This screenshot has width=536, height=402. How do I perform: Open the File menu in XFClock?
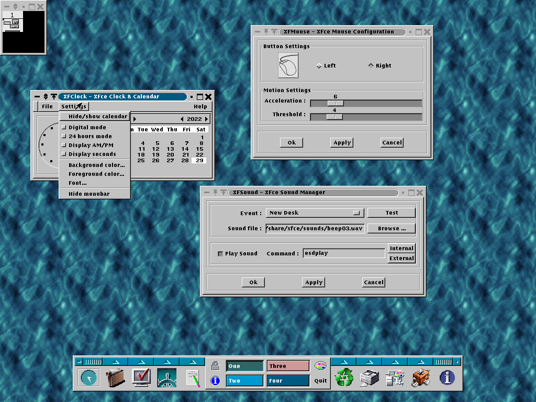point(47,106)
